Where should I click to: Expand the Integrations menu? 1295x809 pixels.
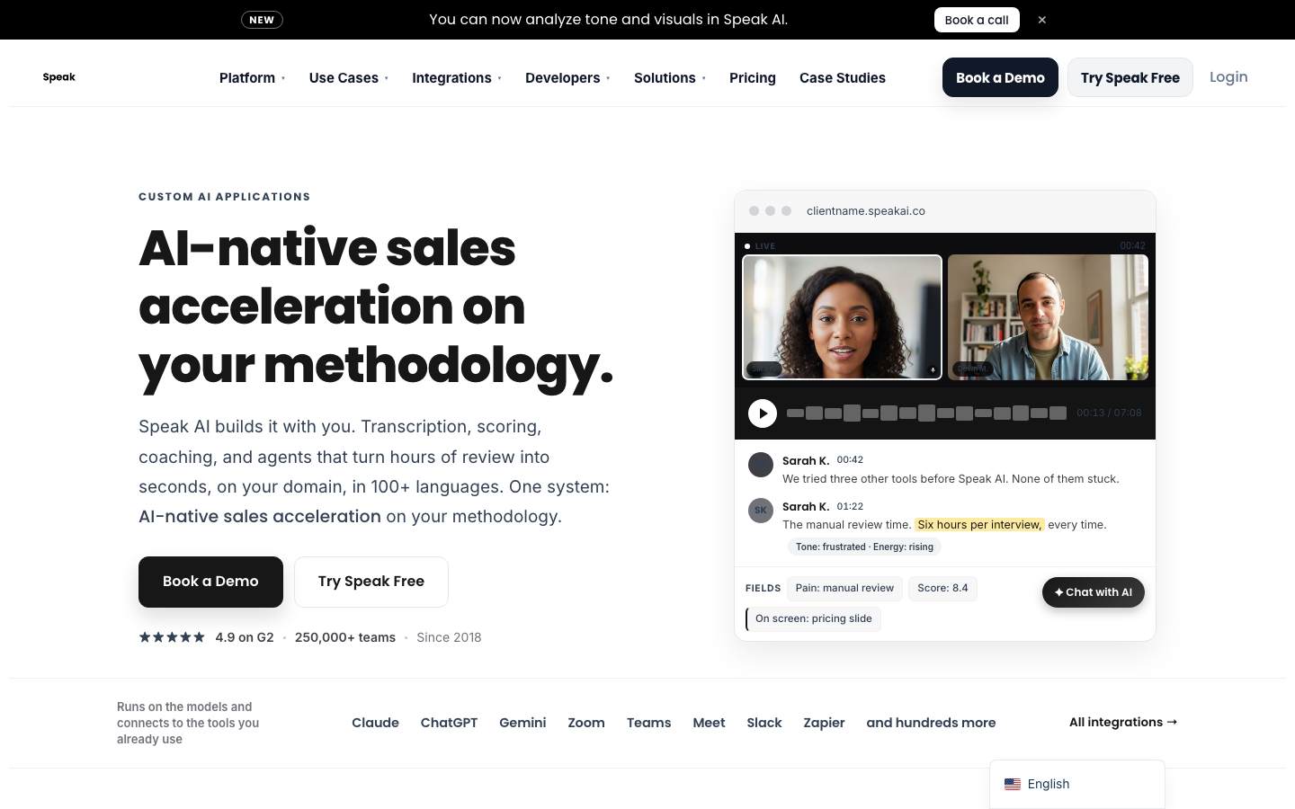pyautogui.click(x=457, y=78)
